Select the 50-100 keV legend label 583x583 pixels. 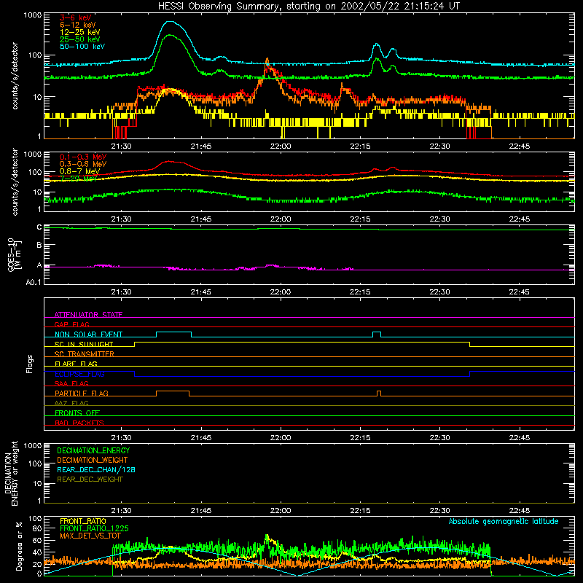click(x=82, y=47)
